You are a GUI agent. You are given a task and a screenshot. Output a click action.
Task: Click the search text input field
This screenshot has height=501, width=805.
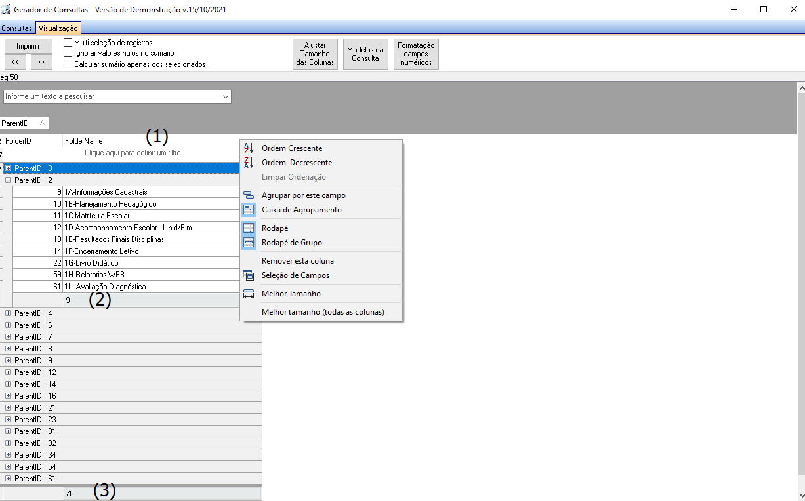[112, 96]
